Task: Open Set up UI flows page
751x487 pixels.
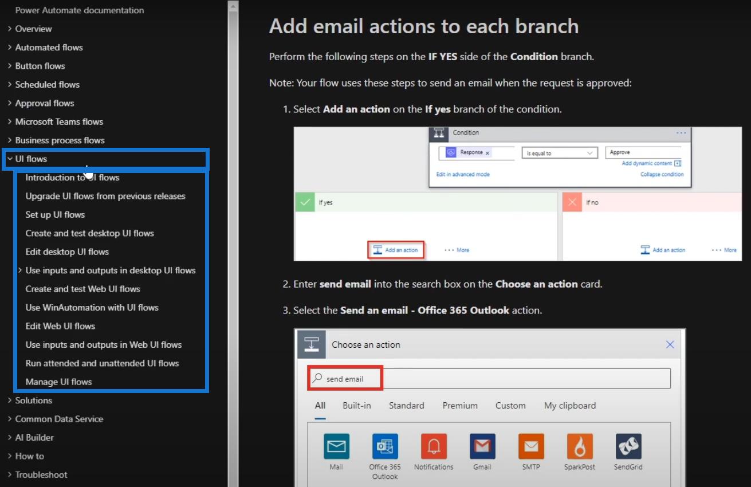Action: pos(55,214)
